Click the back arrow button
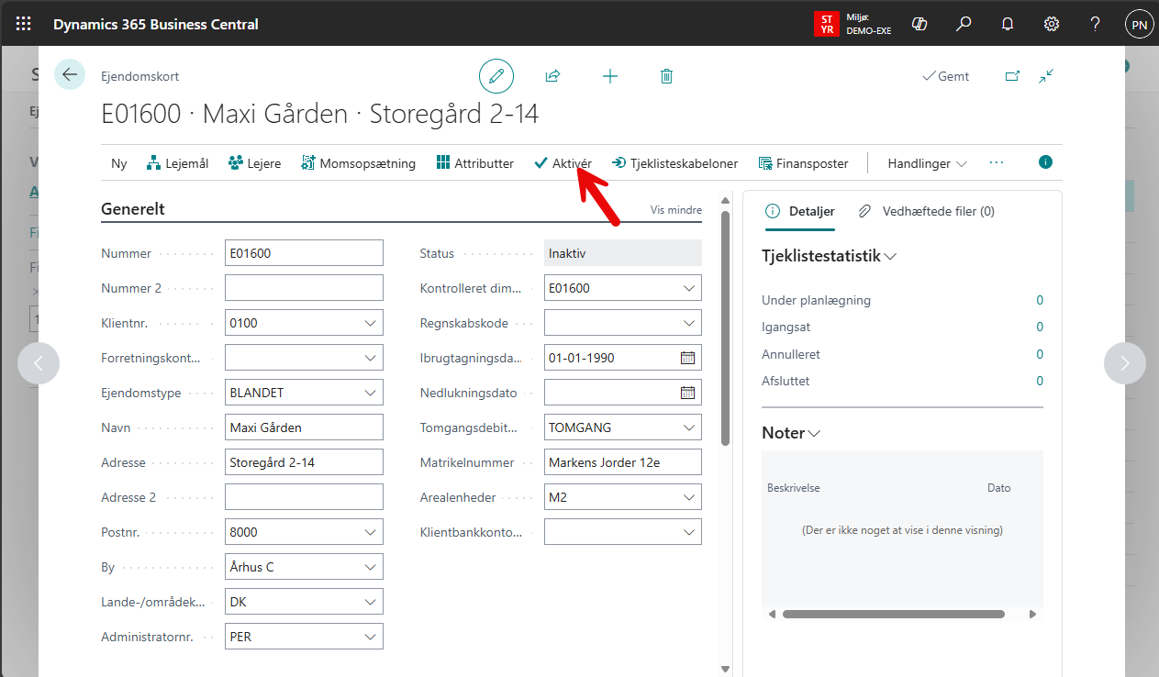 coord(70,75)
